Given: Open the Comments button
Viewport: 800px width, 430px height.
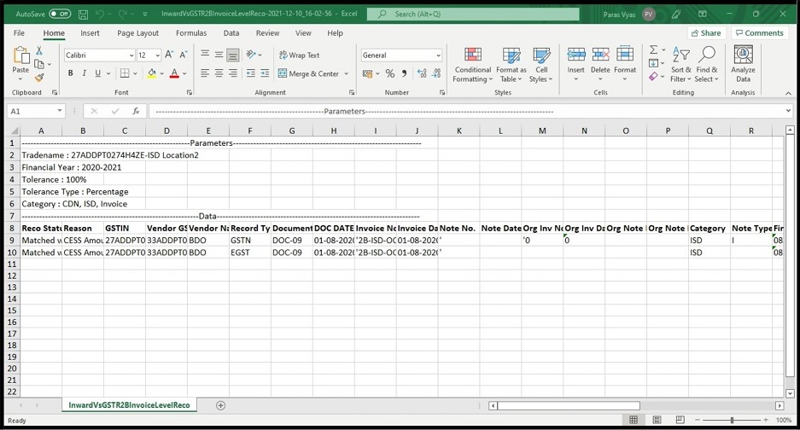Looking at the screenshot, I should click(x=759, y=33).
